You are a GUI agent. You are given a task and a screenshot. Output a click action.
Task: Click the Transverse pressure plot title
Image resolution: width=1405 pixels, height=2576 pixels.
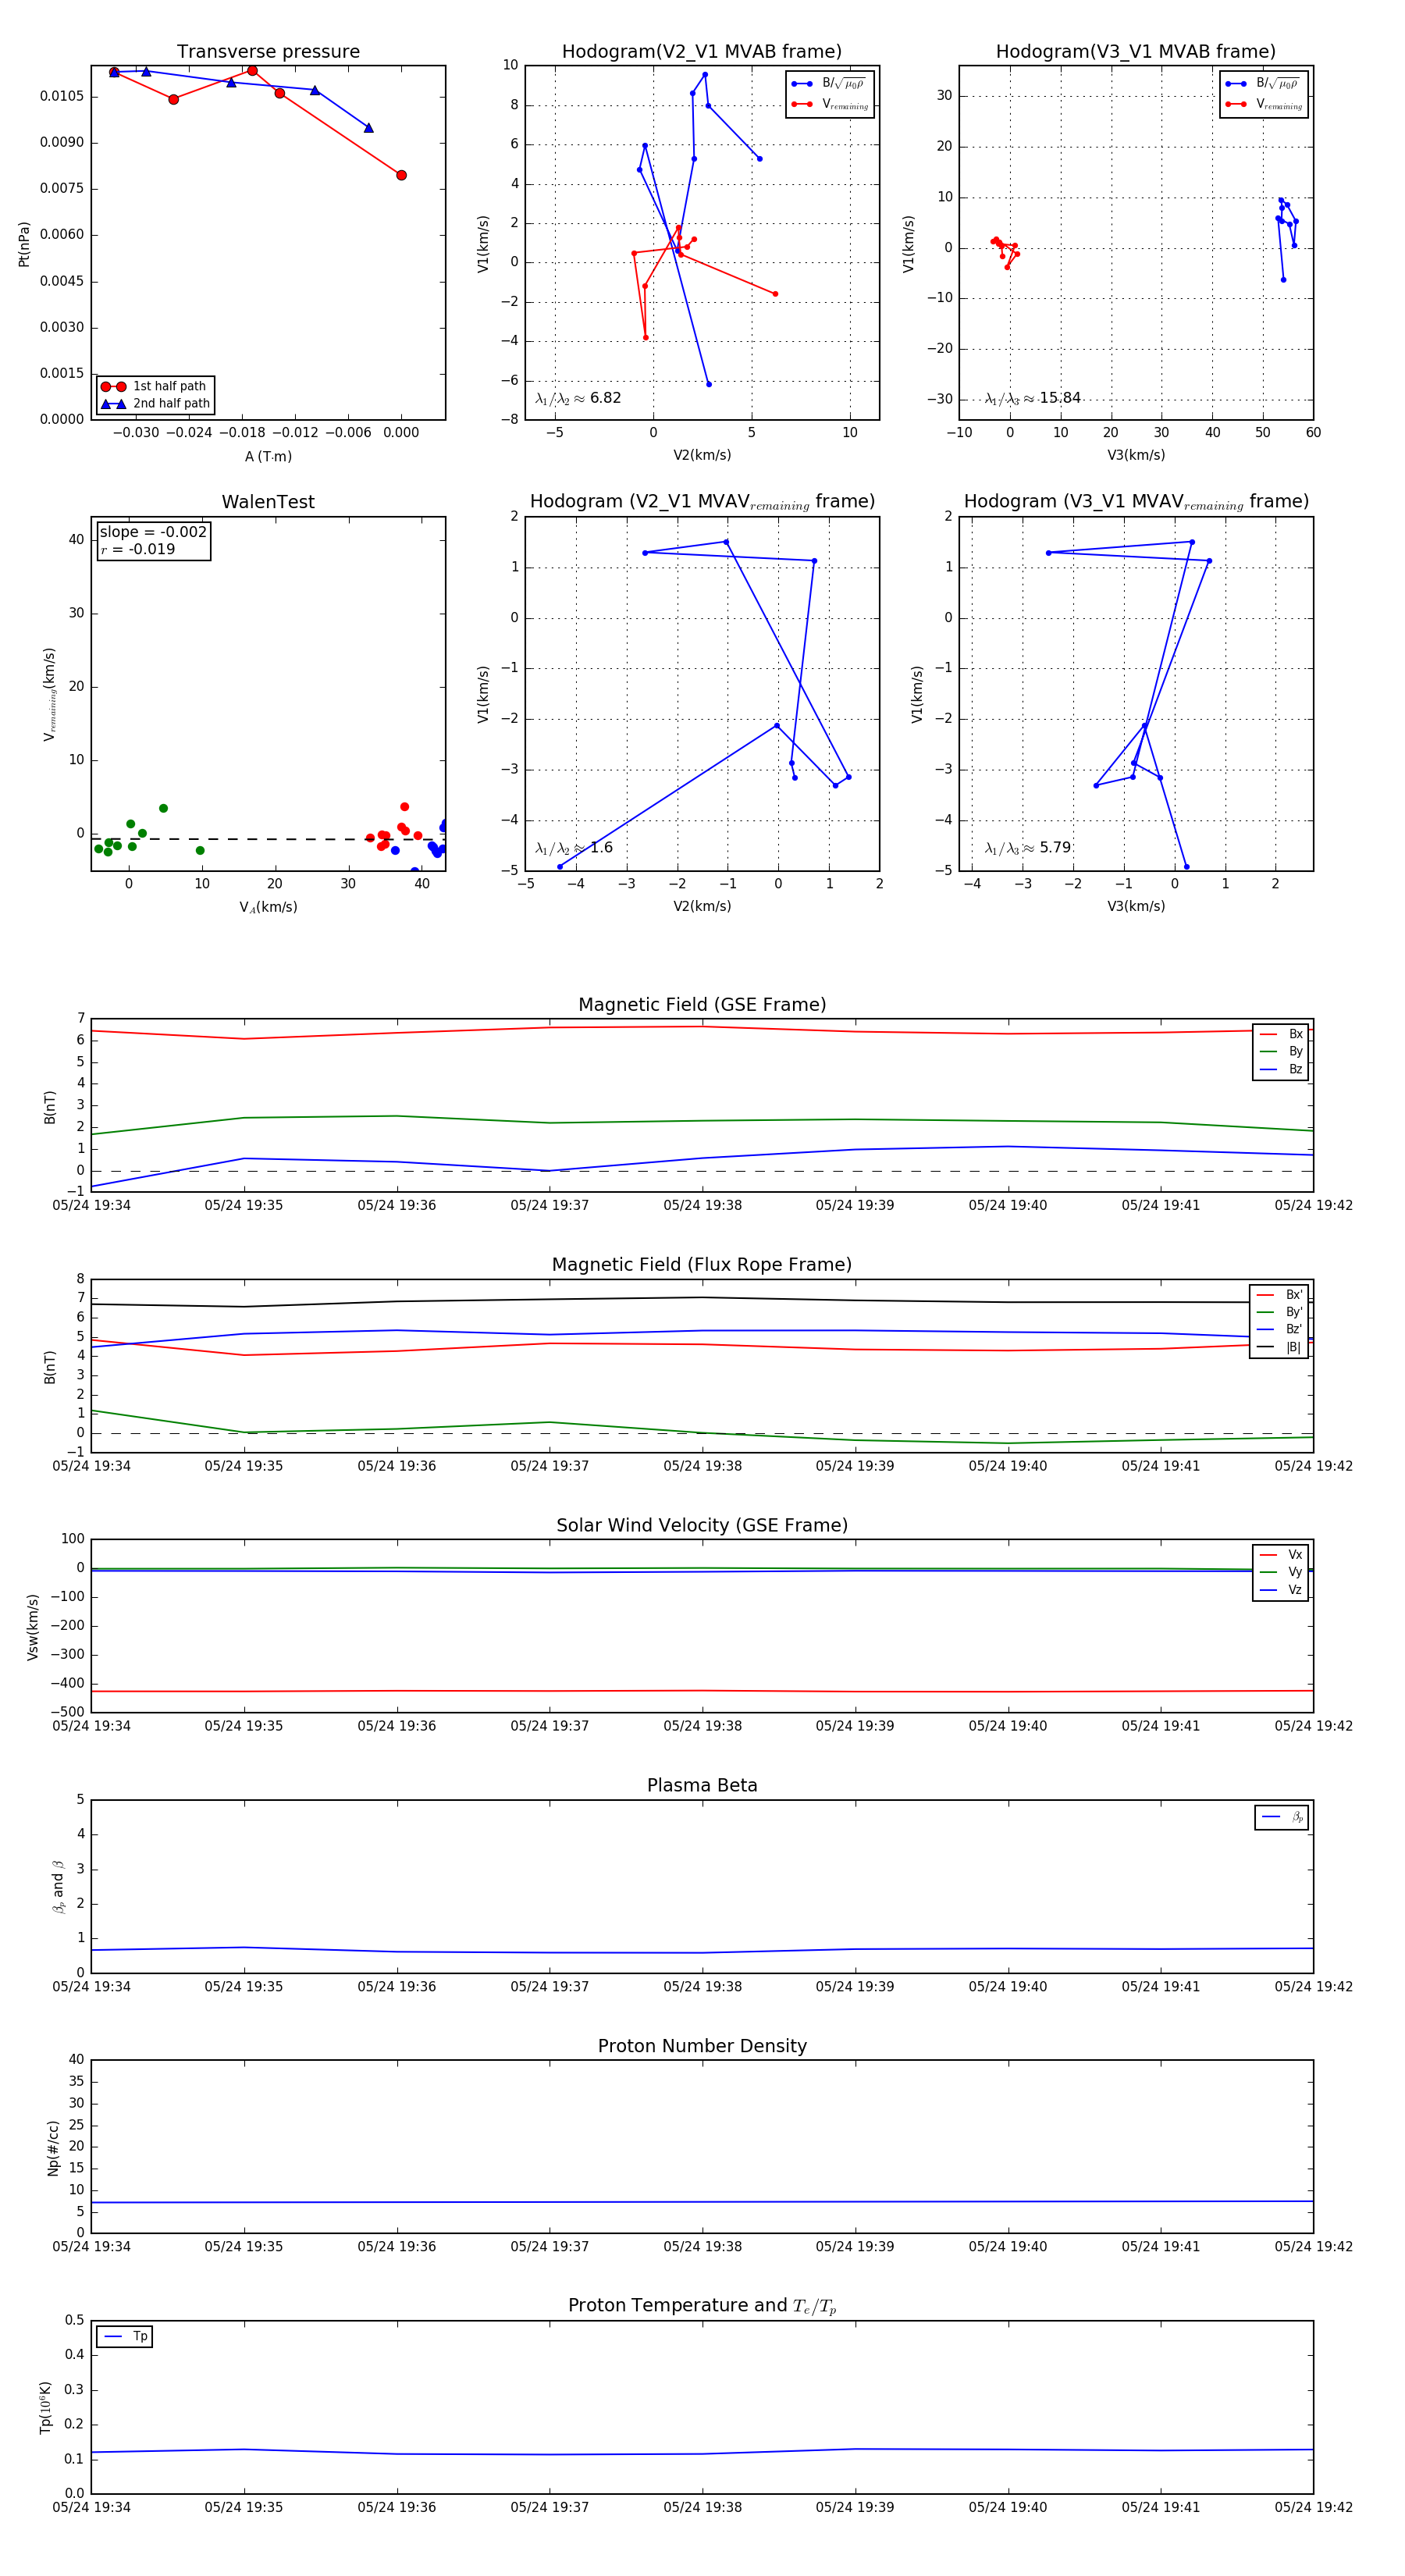[268, 52]
